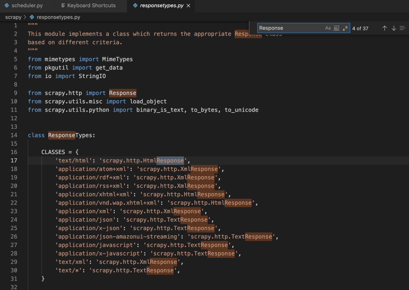Click scrapy.utils.misc module name
The height and width of the screenshot is (290, 409).
[x=73, y=101]
